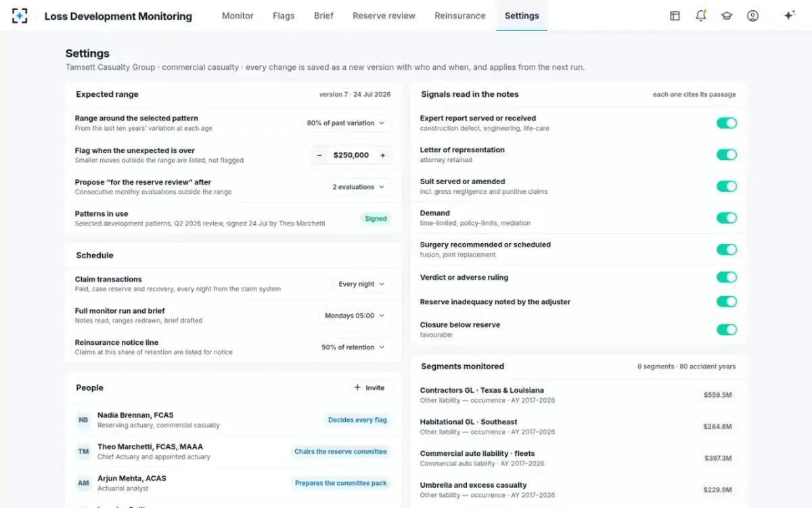Toggle Surgery recommended or scheduled

[x=727, y=249]
